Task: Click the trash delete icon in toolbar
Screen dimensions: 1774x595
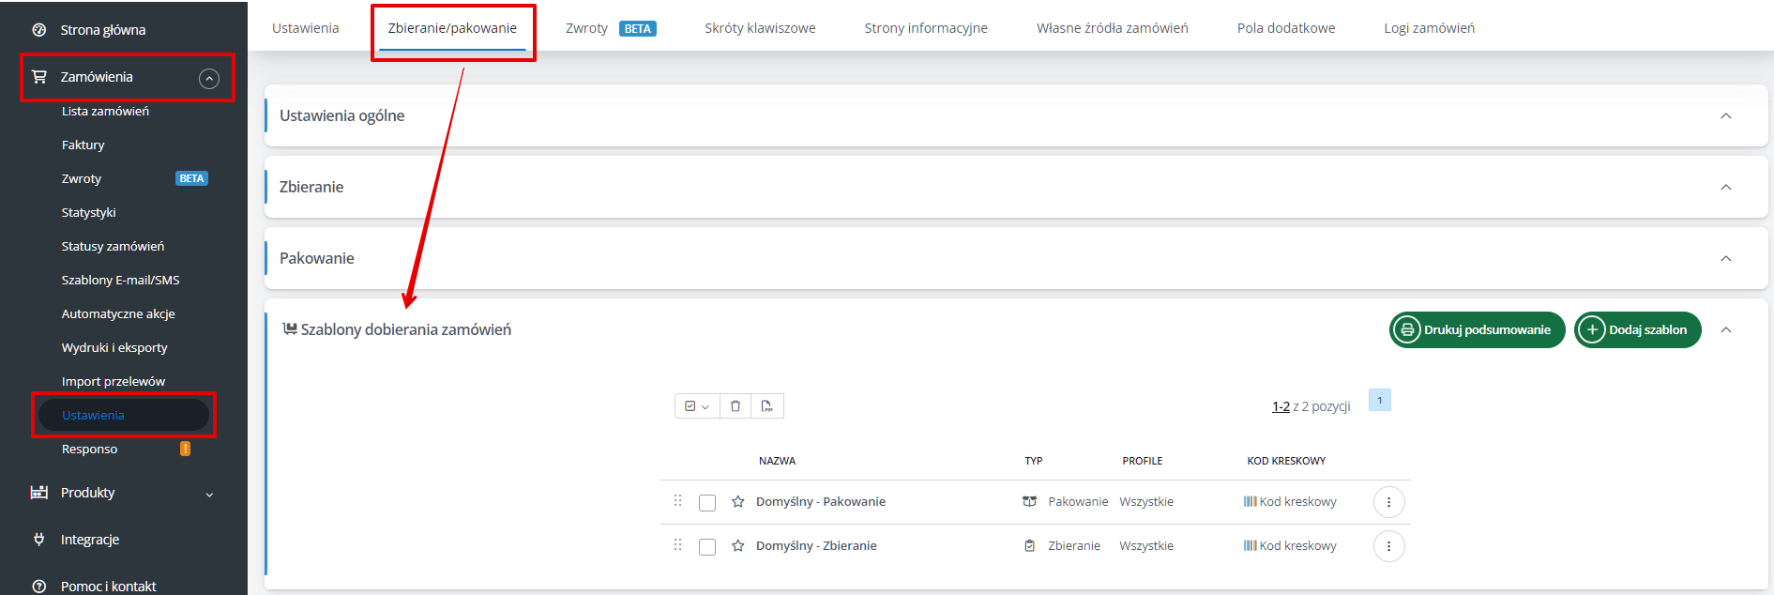Action: pos(735,406)
